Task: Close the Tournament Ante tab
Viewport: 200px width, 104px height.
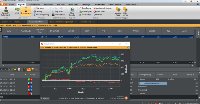Action: pyautogui.click(x=45, y=22)
